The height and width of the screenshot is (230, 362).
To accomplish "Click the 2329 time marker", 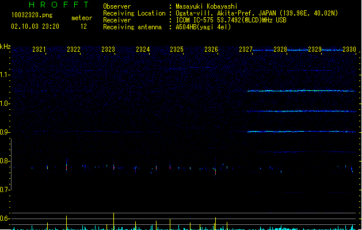I will [315, 49].
